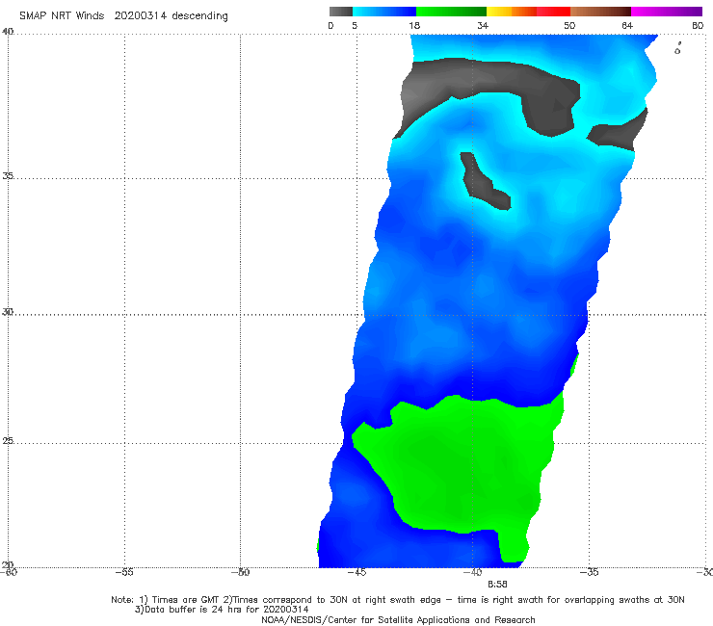The image size is (713, 626).
Task: Click the color bar label '18'
Action: [414, 26]
